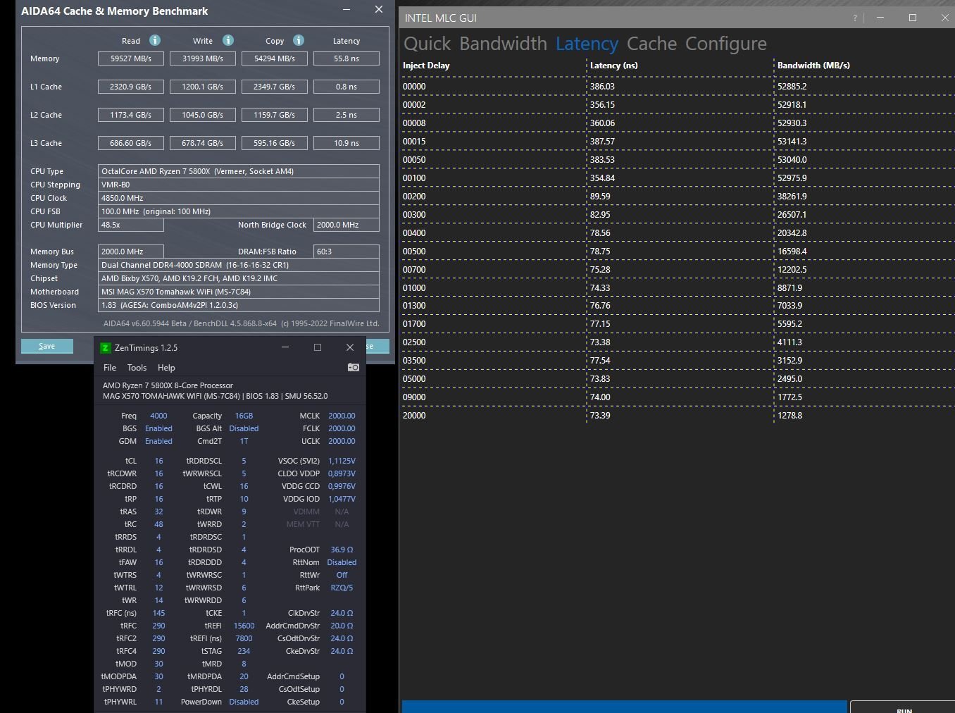Image resolution: width=955 pixels, height=713 pixels.
Task: Click the RttNom Disabled value
Action: [x=342, y=562]
